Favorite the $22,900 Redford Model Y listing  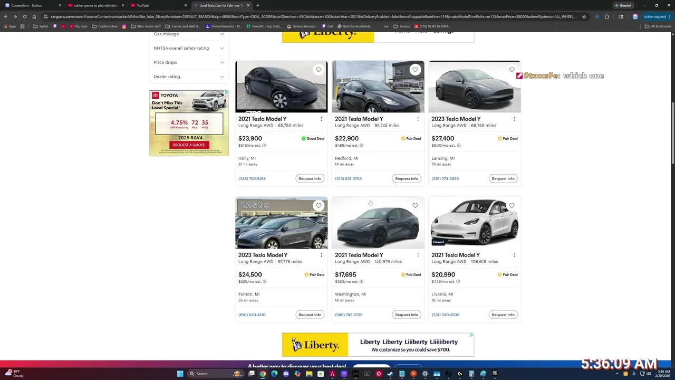coord(415,70)
